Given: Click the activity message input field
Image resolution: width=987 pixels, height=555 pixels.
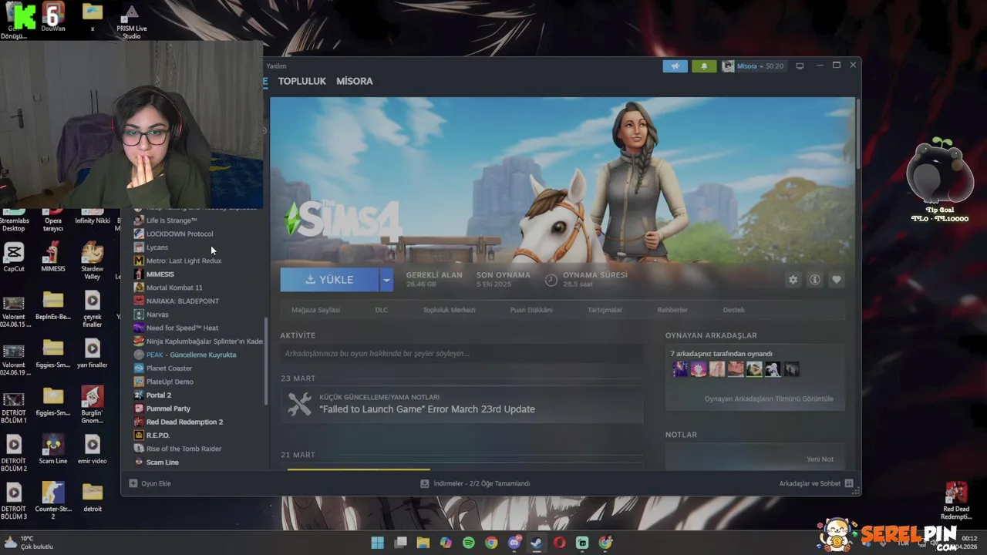Looking at the screenshot, I should (x=461, y=353).
